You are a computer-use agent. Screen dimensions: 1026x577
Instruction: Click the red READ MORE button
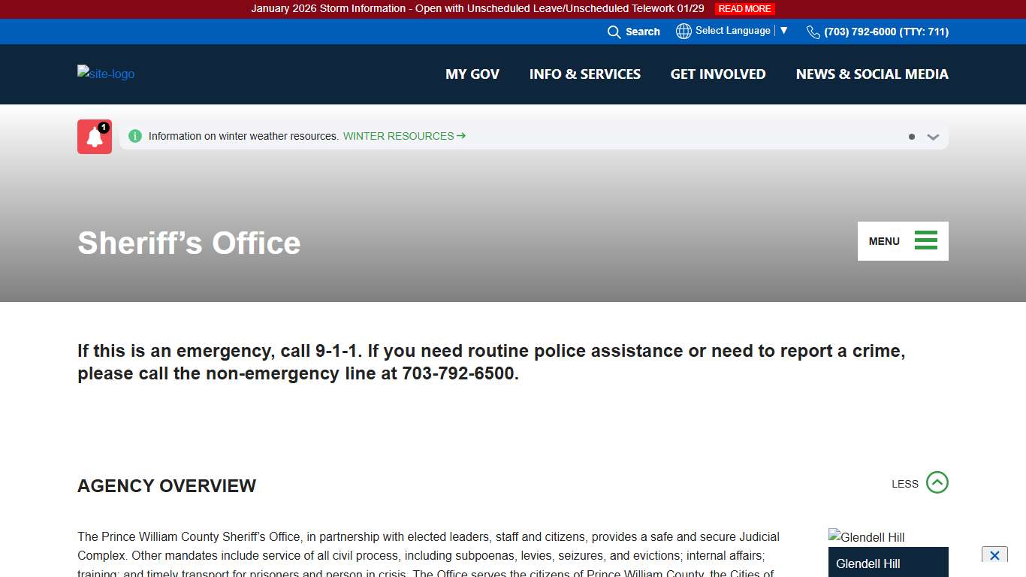click(x=744, y=9)
